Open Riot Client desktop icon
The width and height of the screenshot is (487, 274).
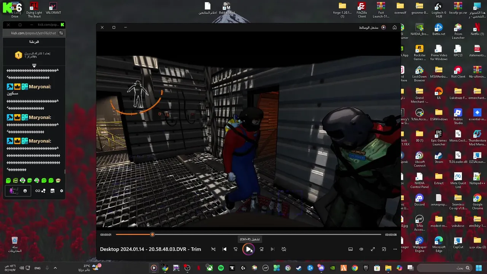458,72
